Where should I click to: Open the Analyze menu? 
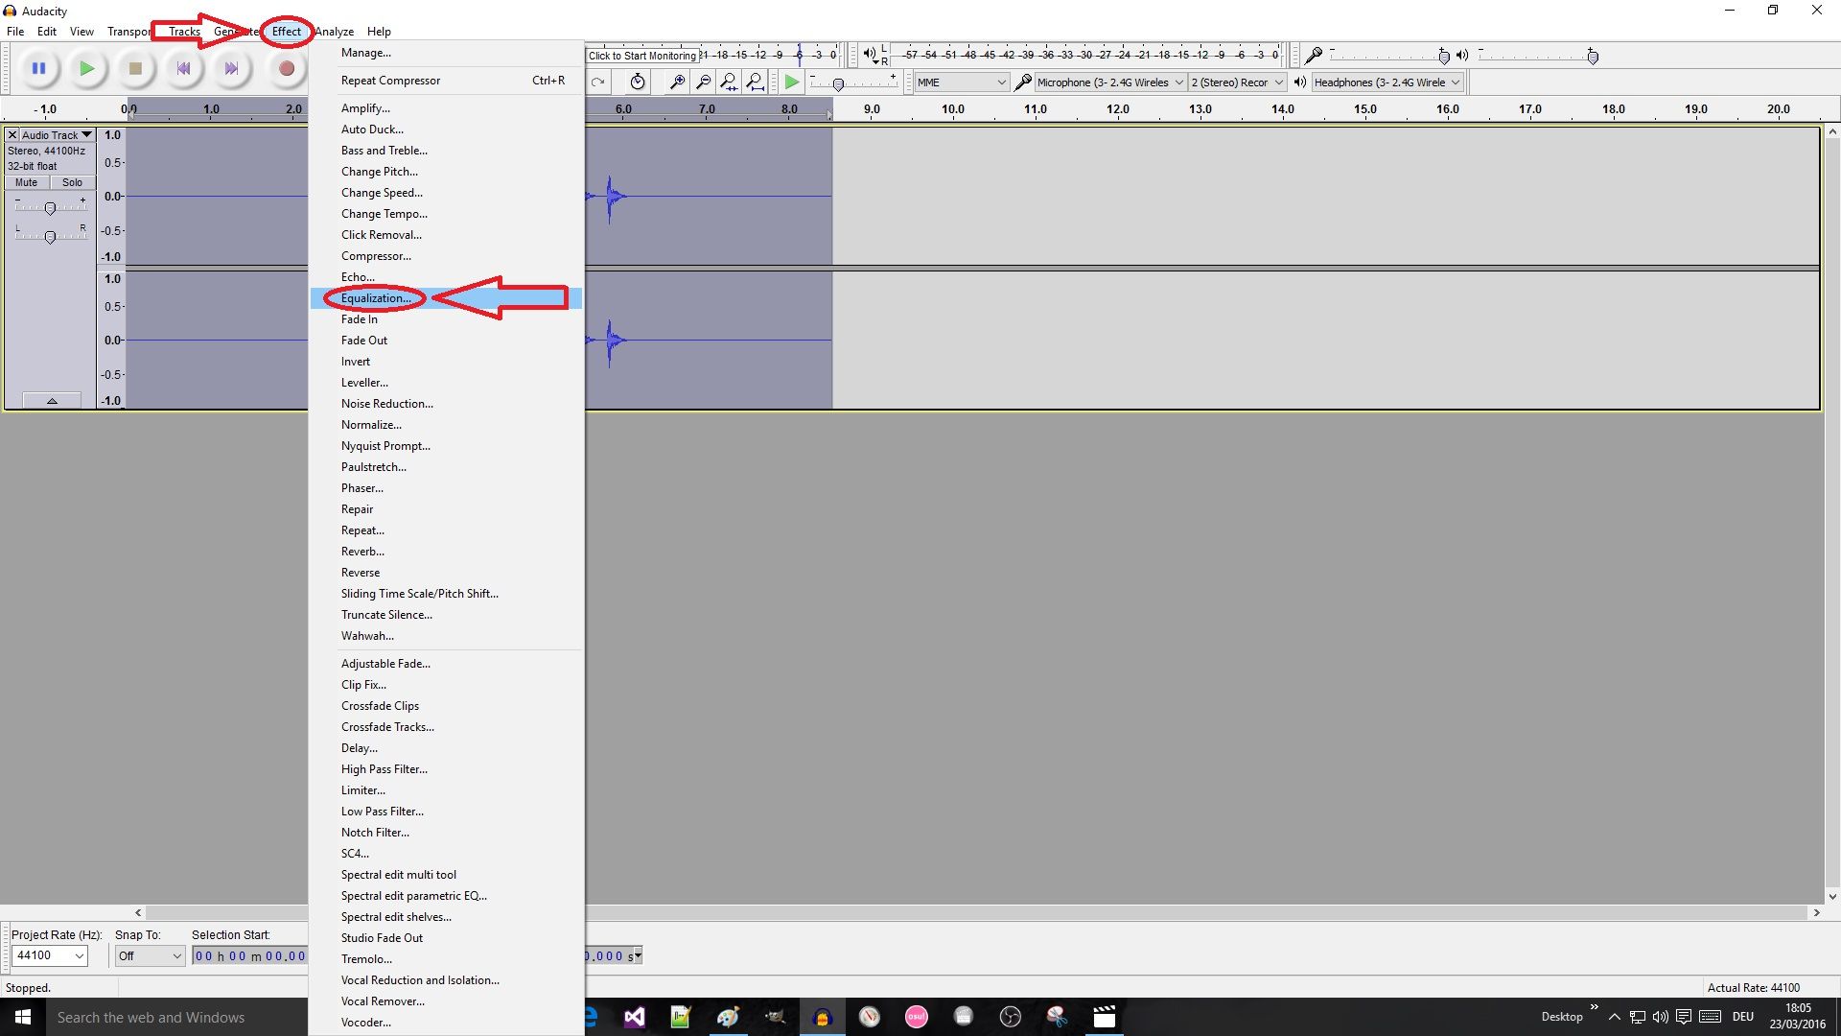pyautogui.click(x=334, y=31)
